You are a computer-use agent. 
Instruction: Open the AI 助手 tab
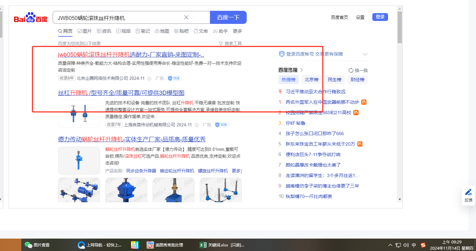[x=220, y=31]
